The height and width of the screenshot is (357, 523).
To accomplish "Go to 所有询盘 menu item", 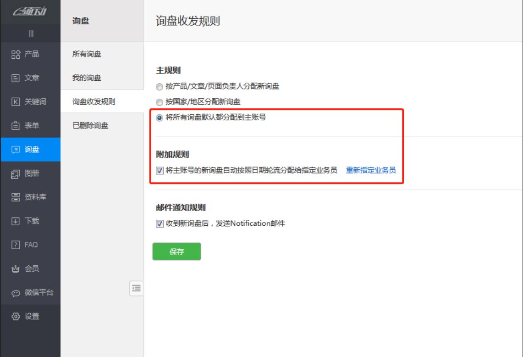I will point(87,54).
